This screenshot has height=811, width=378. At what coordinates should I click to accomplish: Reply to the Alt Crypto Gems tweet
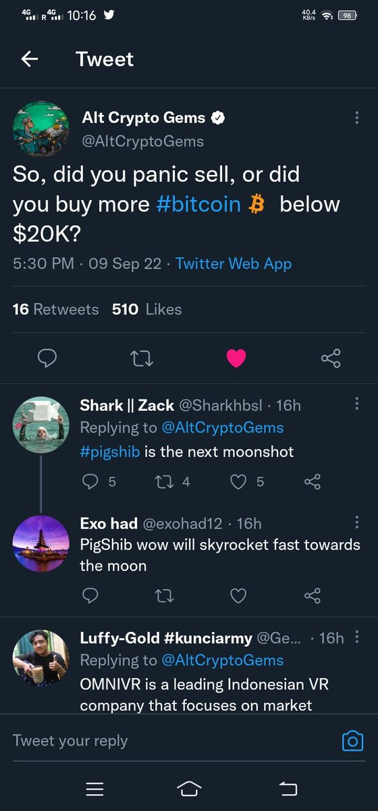coord(47,358)
